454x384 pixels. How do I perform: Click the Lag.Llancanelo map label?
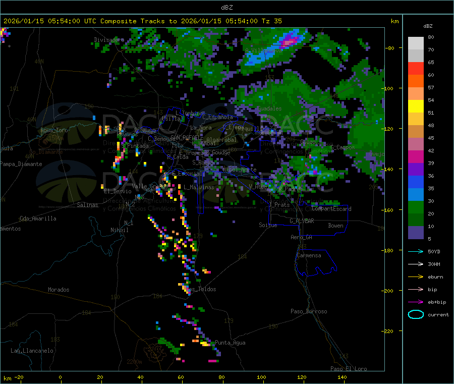tap(32, 351)
